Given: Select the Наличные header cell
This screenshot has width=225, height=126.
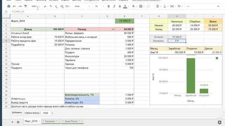Looking at the screenshot, I should pyautogui.click(x=177, y=21).
